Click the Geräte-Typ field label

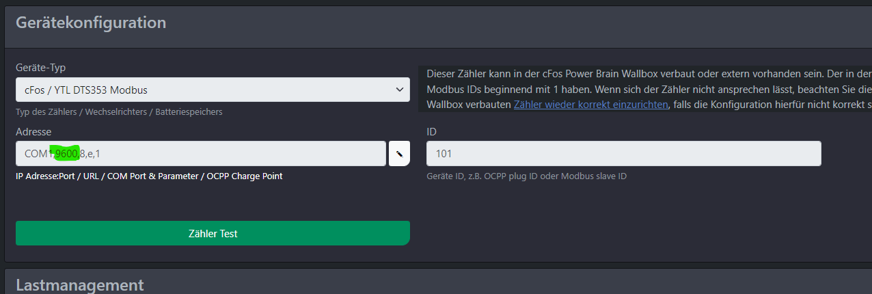pyautogui.click(x=40, y=68)
